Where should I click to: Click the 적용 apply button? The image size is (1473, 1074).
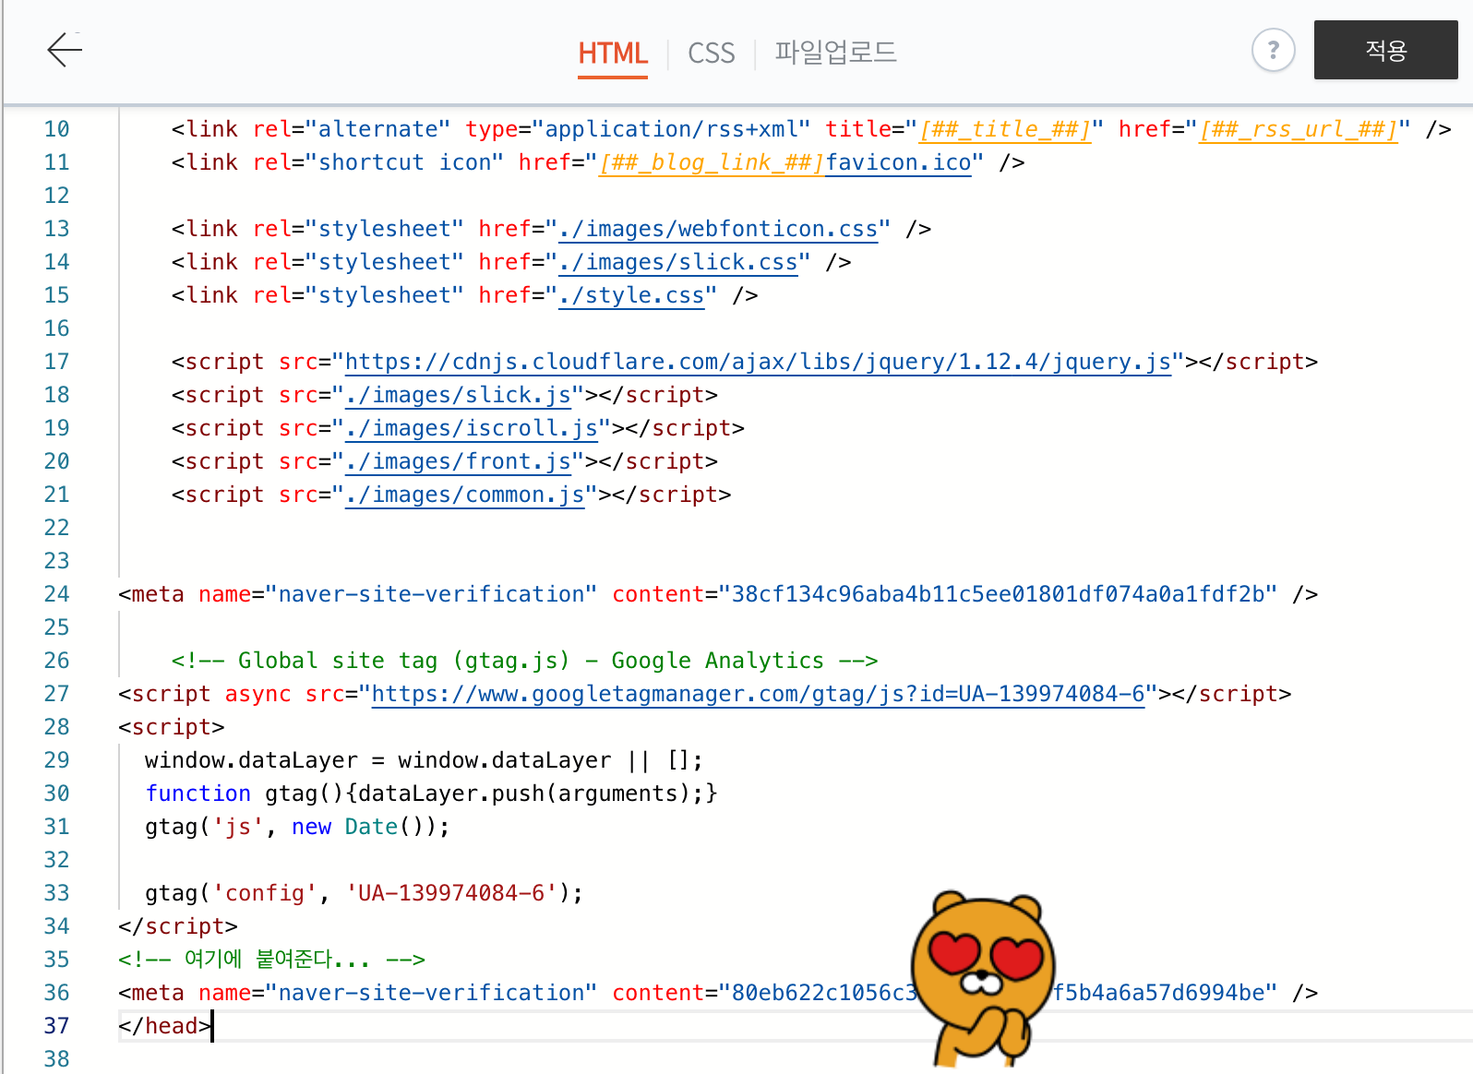1386,50
